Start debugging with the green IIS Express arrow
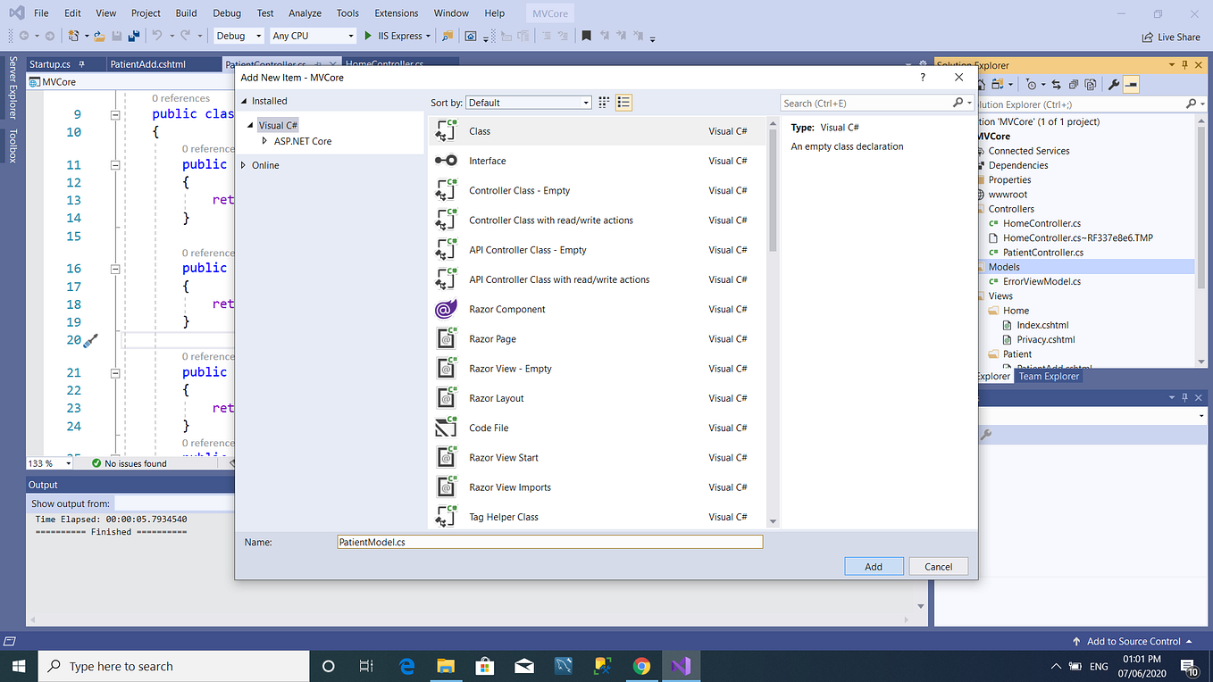This screenshot has width=1213, height=682. (x=368, y=36)
